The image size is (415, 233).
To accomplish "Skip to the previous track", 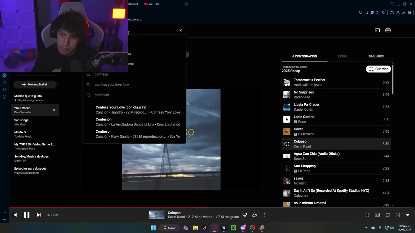I will click(15, 215).
